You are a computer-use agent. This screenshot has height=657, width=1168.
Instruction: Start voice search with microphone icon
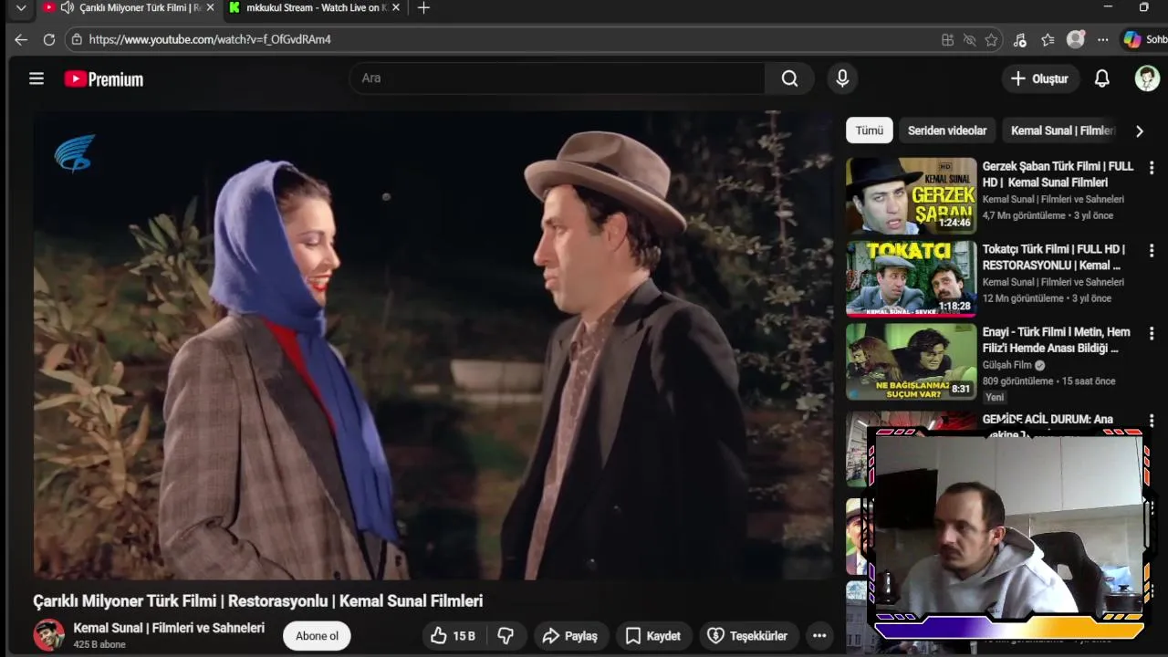coord(842,78)
